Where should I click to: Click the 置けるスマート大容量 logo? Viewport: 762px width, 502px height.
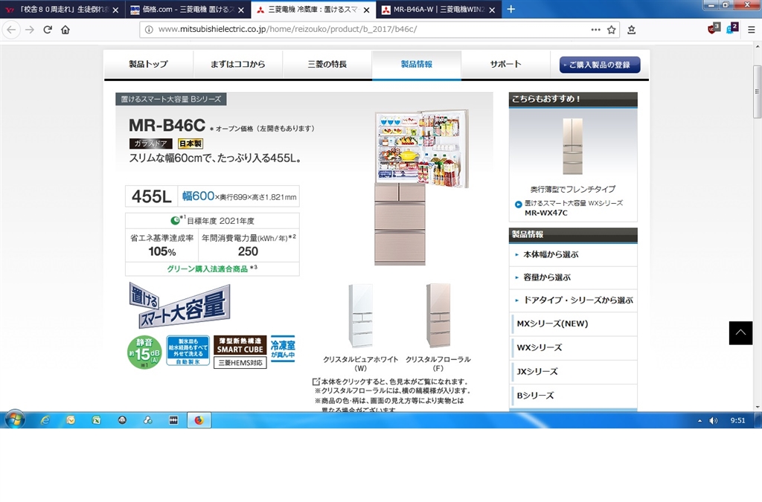click(x=179, y=306)
